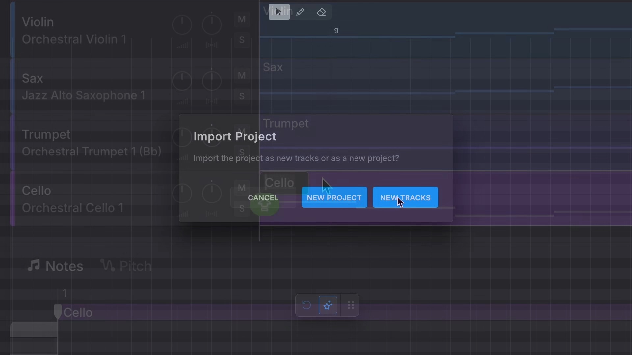
Task: Cancel the Import Project dialog
Action: 263,198
